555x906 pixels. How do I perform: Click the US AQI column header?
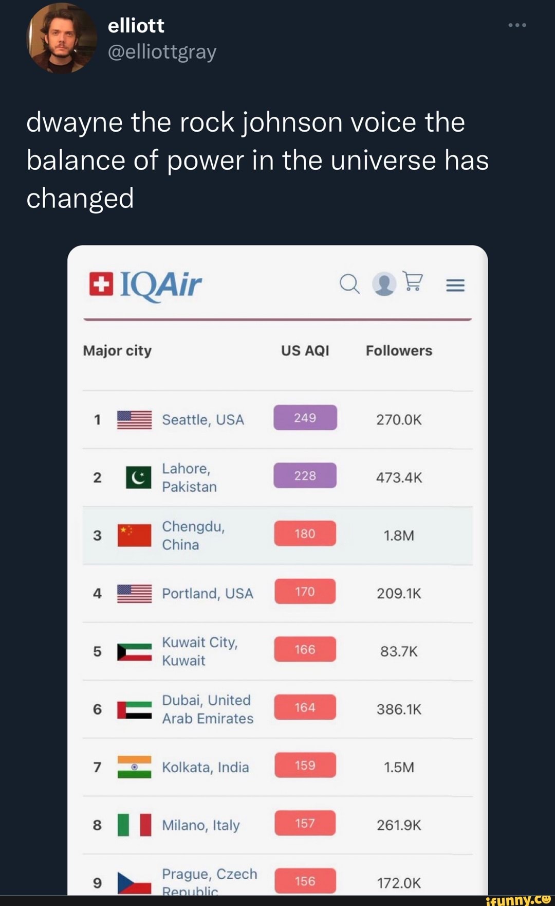click(305, 351)
